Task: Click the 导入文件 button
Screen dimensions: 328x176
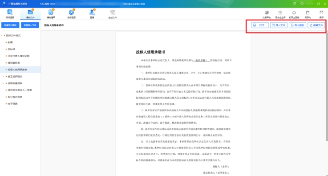Action: (279, 25)
